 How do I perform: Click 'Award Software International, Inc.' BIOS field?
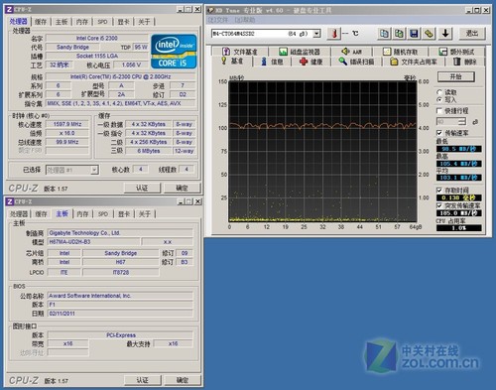tap(120, 296)
